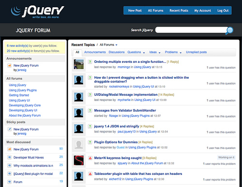The width and height of the screenshot is (242, 187).
Task: Switch to the Unreplied posts tab
Action: (196, 52)
